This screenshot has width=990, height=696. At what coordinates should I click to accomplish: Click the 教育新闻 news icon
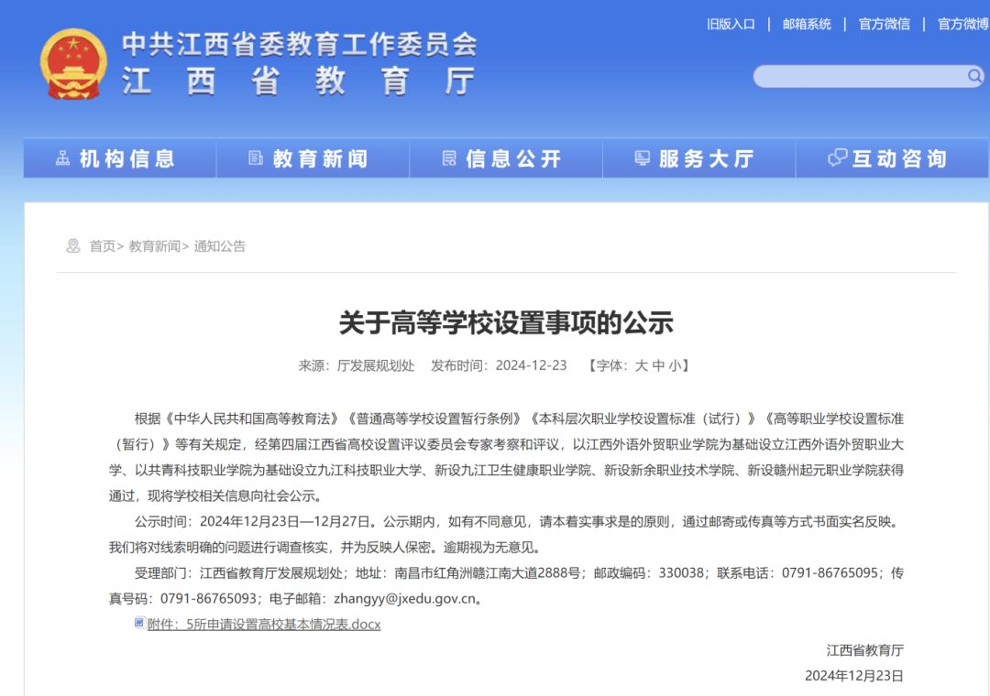click(x=256, y=158)
